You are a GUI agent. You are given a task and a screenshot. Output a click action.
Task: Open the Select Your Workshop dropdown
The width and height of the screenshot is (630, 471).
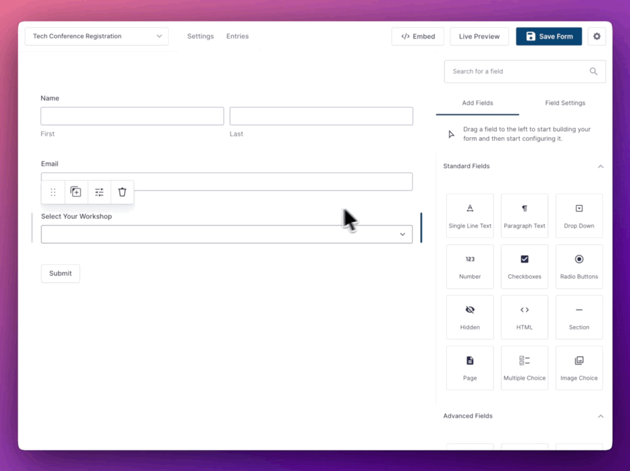point(226,234)
